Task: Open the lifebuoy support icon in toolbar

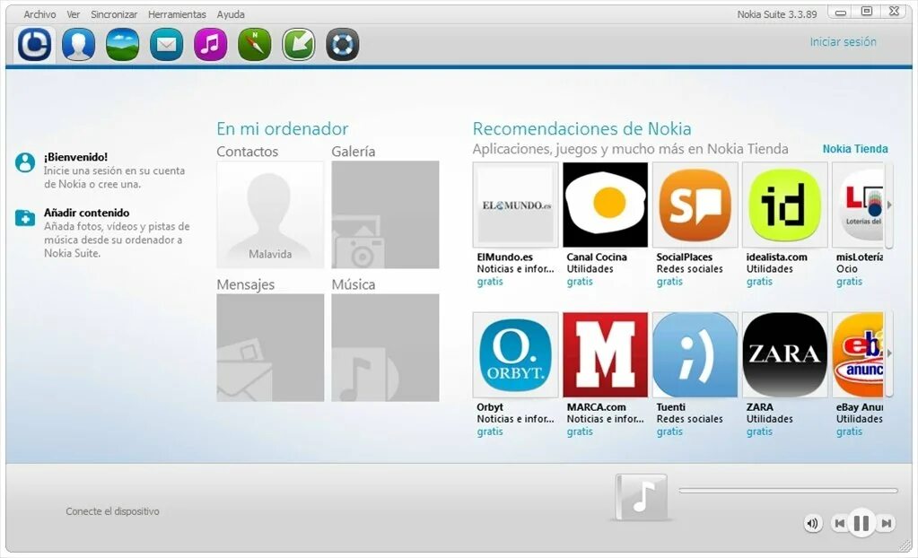Action: pyautogui.click(x=343, y=45)
